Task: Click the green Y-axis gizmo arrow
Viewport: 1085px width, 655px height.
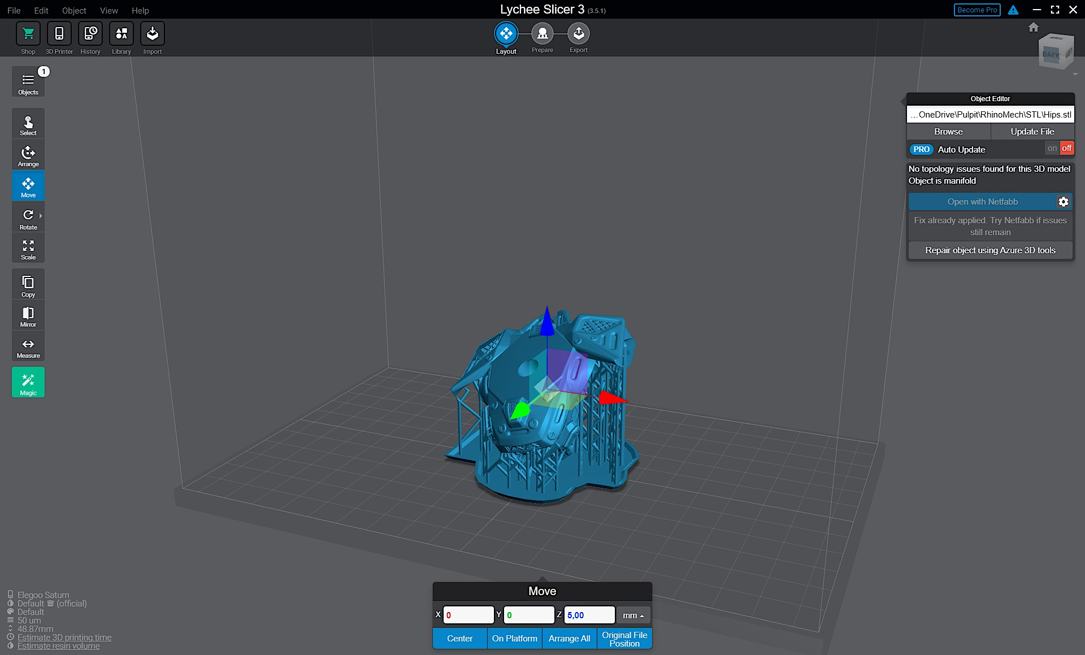Action: pyautogui.click(x=519, y=410)
